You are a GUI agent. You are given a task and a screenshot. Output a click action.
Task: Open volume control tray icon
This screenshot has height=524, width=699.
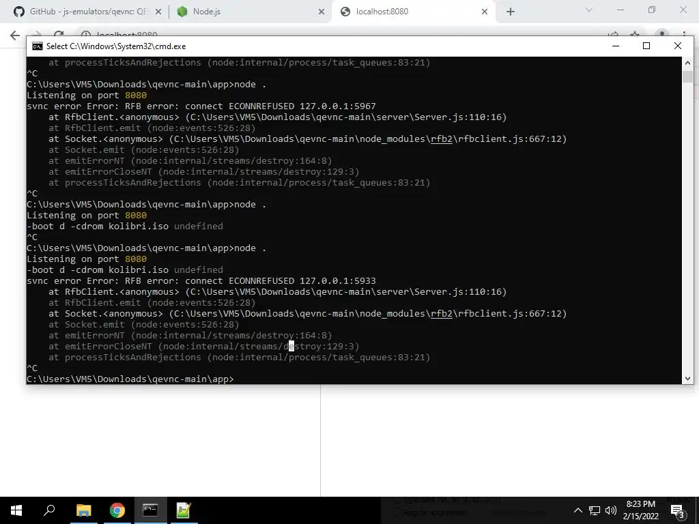click(611, 510)
